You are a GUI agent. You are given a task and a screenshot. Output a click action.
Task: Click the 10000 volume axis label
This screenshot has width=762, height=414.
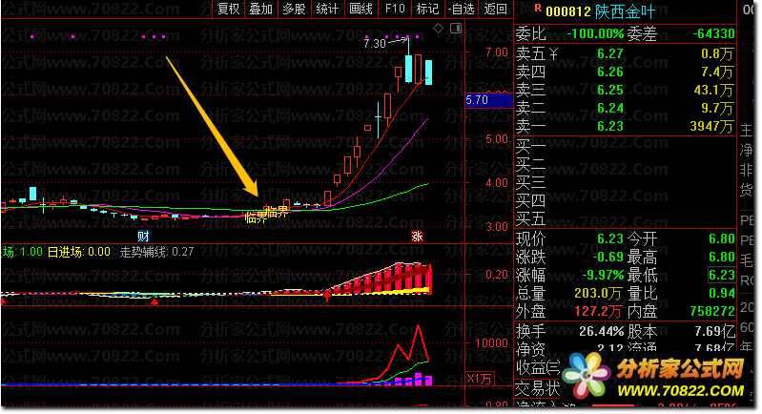491,343
